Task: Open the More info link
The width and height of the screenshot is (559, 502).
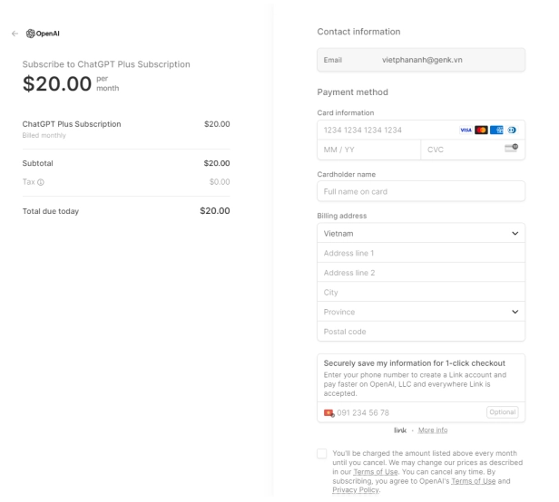Action: pos(433,430)
